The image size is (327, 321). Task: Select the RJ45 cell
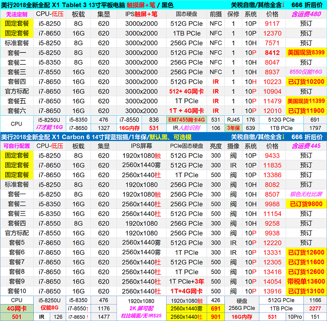click(233, 120)
